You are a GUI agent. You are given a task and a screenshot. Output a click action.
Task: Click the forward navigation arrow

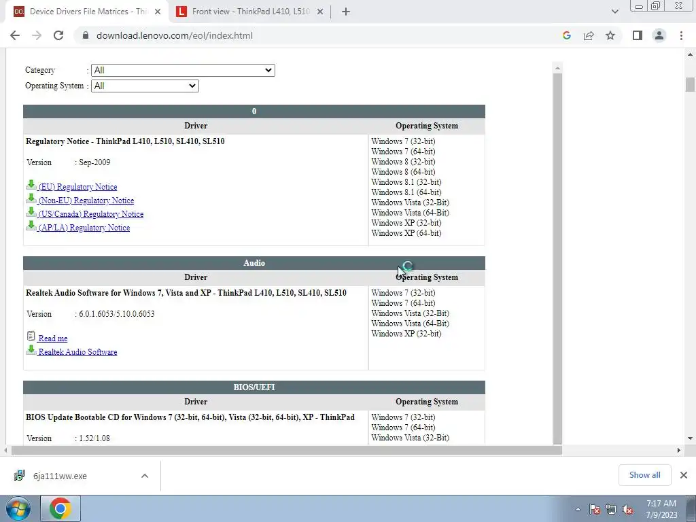click(37, 35)
